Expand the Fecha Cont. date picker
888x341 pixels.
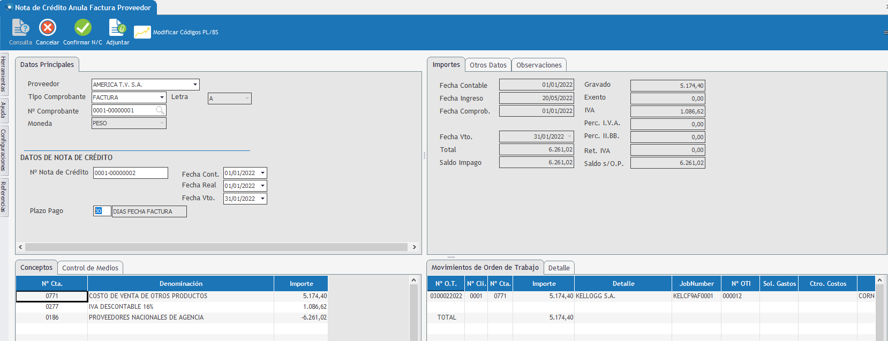click(262, 173)
